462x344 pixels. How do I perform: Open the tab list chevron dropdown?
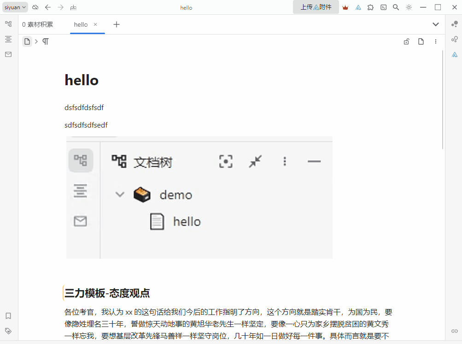click(x=436, y=24)
